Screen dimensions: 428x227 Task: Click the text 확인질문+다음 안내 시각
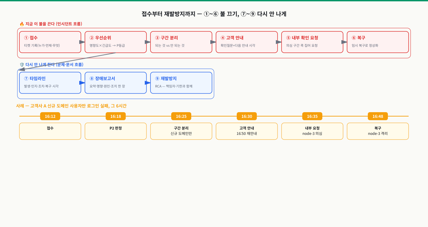238,45
